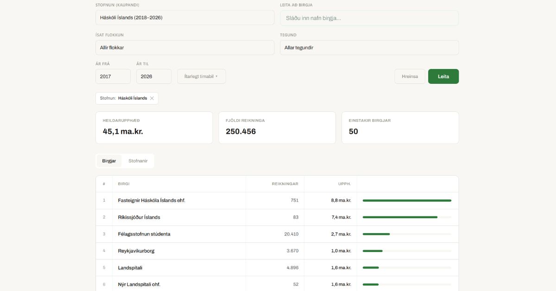Select Félagsstofnun stúdenta supplier
The height and width of the screenshot is (291, 556).
click(144, 234)
